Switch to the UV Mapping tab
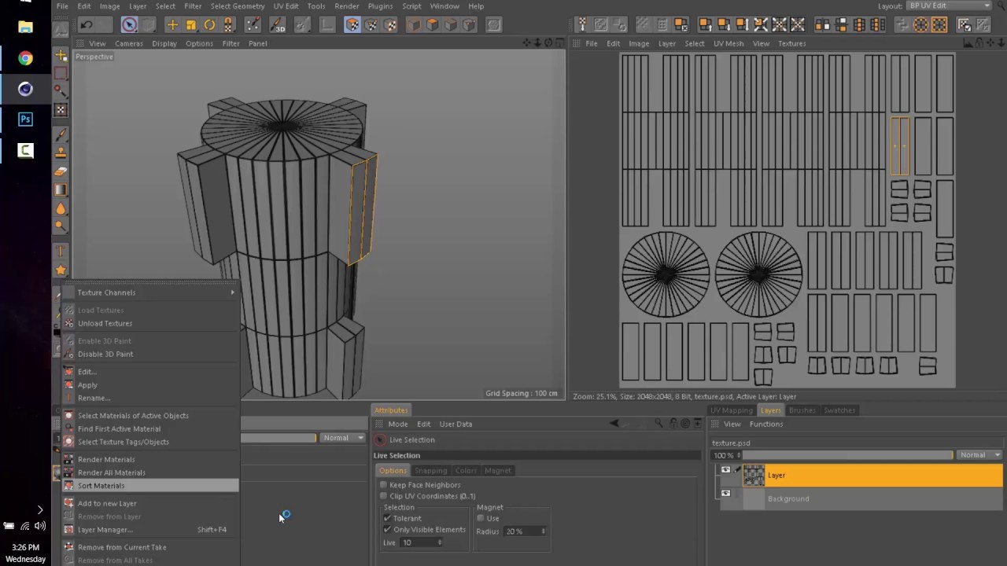Screen dimensions: 1007x566 click(x=732, y=410)
